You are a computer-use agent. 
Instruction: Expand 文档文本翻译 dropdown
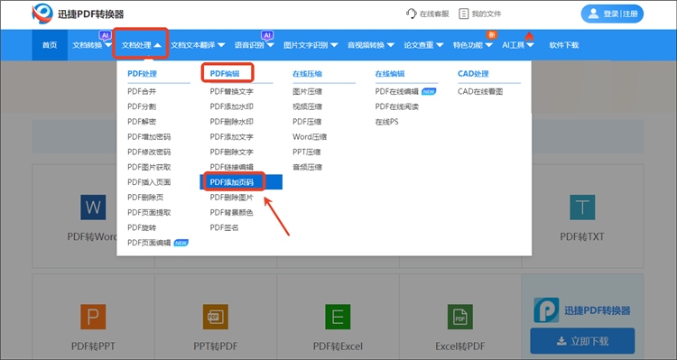[198, 45]
